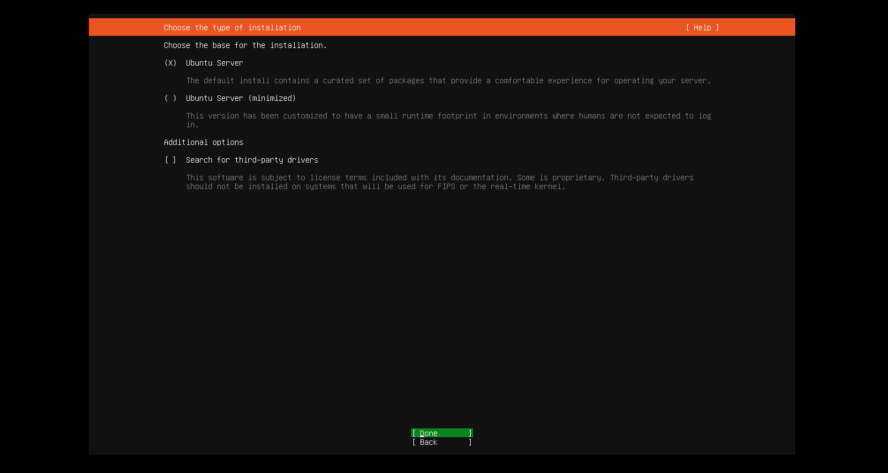Image resolution: width=888 pixels, height=473 pixels.
Task: Choose the Ubuntu Server (minimized) radio marker
Action: 171,98
